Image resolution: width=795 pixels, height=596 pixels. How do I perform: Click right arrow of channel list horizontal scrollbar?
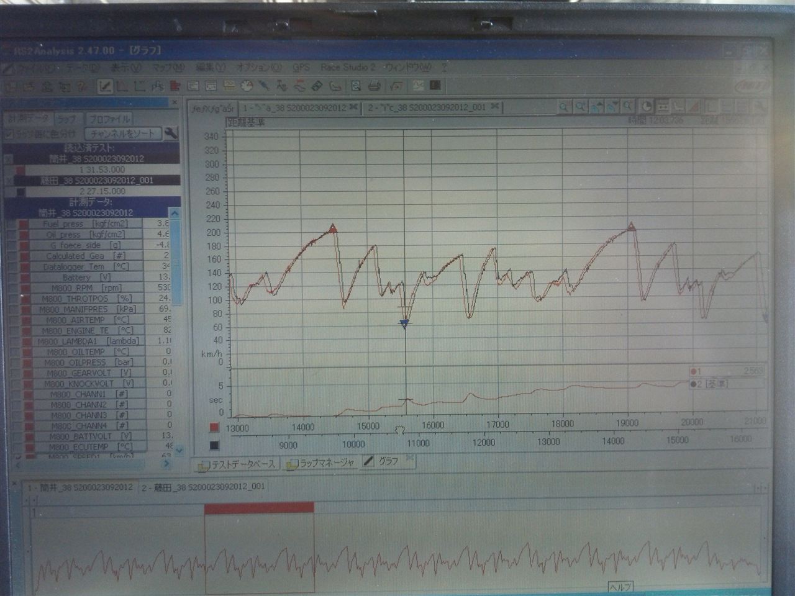pyautogui.click(x=167, y=464)
